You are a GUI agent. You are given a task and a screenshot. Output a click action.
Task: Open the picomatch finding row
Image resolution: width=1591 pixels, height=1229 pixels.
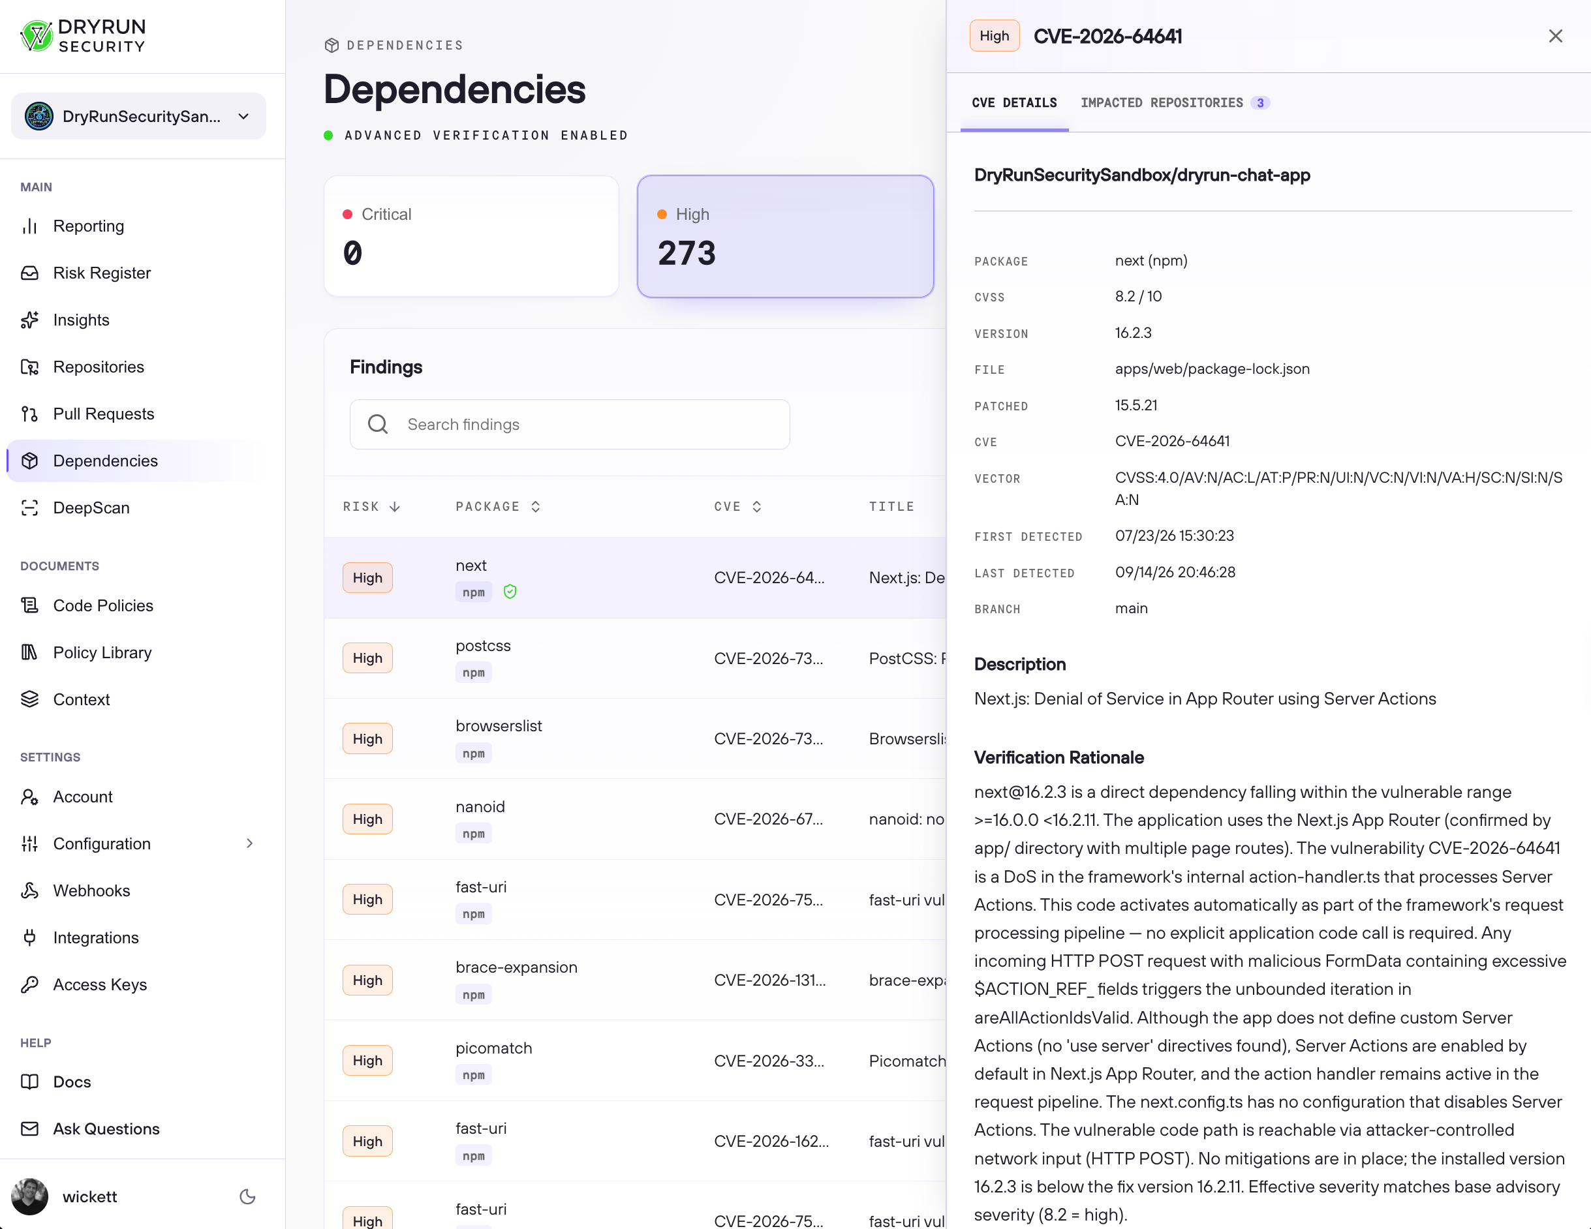[635, 1060]
